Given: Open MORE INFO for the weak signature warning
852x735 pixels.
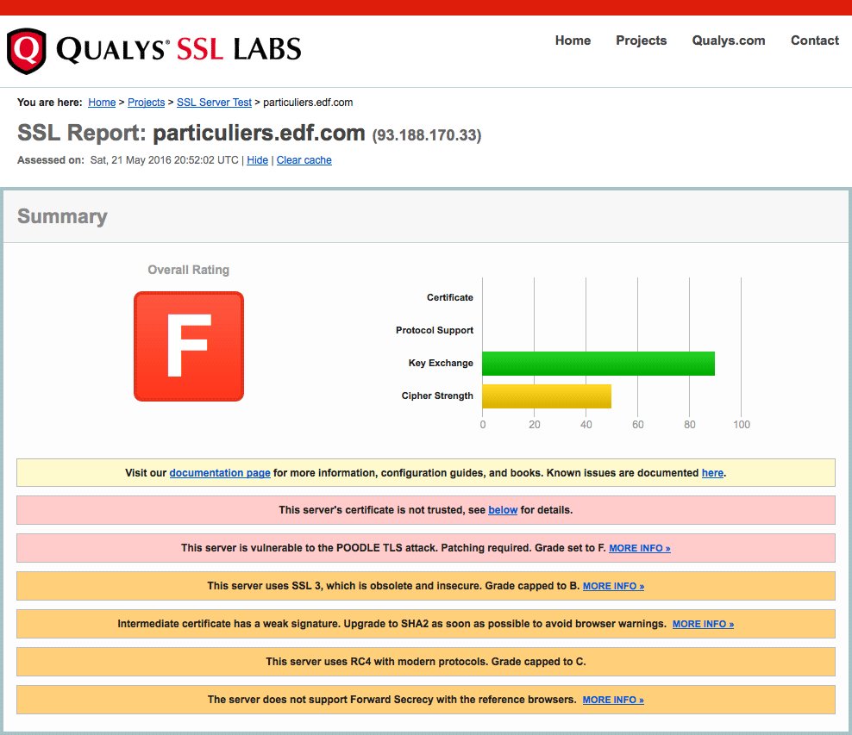Looking at the screenshot, I should (x=703, y=624).
